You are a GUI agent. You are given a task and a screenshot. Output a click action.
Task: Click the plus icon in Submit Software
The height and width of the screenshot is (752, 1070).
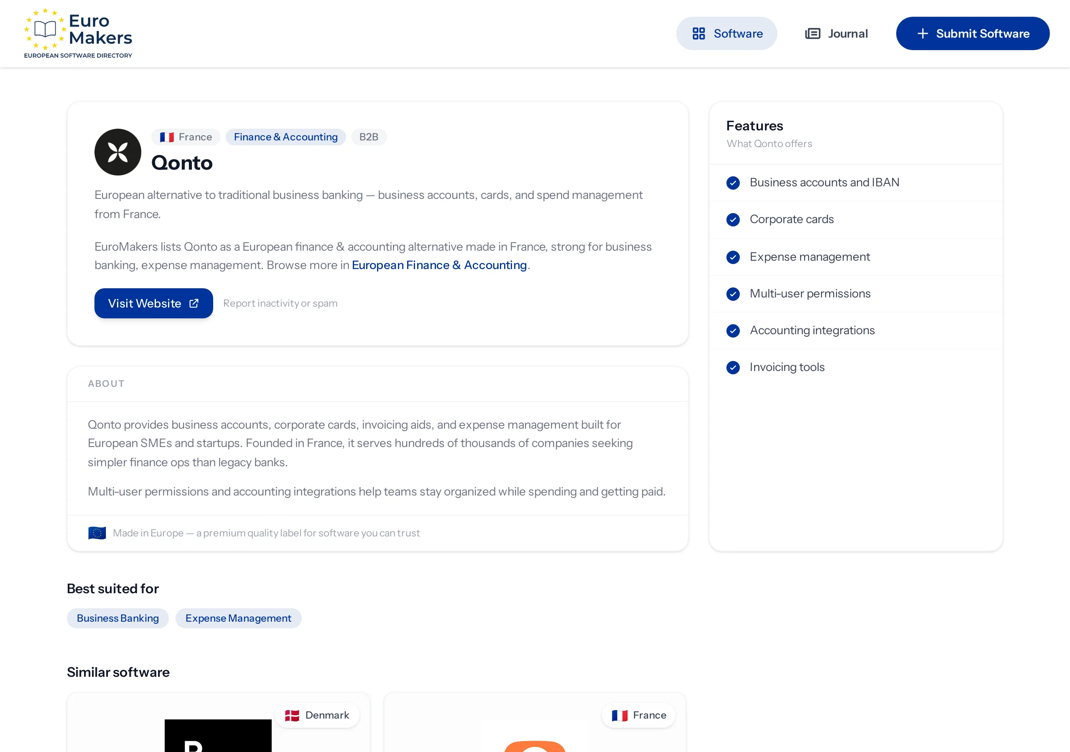pos(922,33)
